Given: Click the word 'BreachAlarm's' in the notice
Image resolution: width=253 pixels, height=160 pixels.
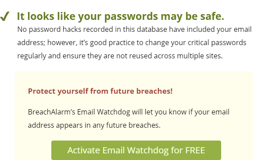Looking at the screenshot, I should point(51,112).
